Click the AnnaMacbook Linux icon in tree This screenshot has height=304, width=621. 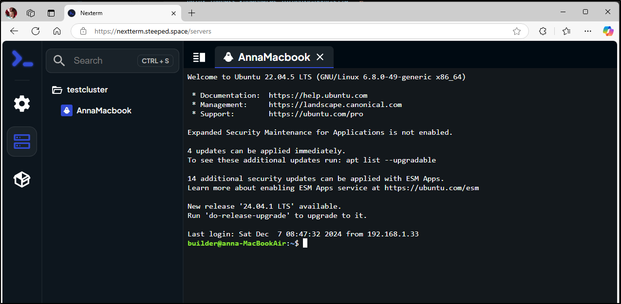(67, 110)
